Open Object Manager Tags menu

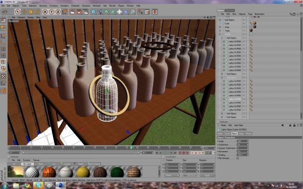click(250, 14)
